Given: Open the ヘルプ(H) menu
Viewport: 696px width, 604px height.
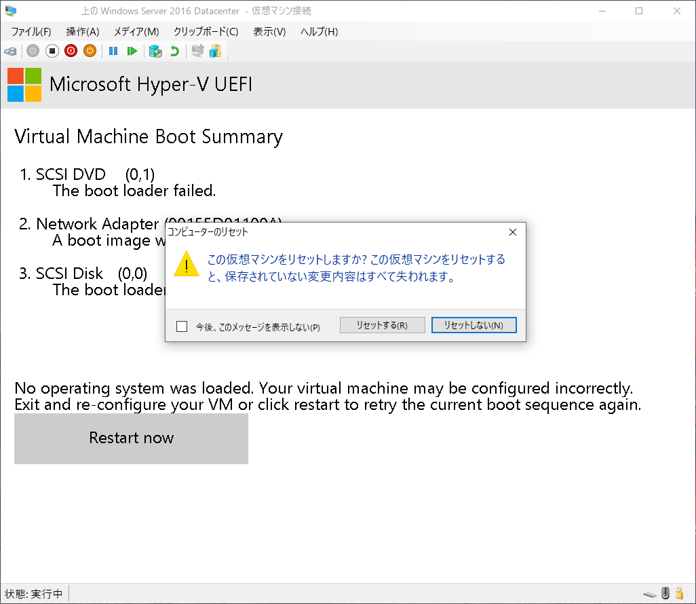Looking at the screenshot, I should pyautogui.click(x=319, y=31).
